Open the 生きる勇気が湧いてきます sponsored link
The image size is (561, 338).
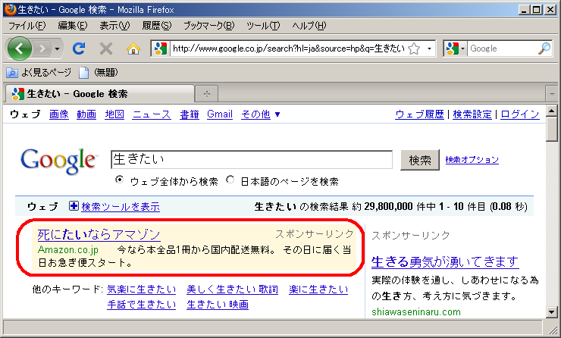tap(445, 261)
